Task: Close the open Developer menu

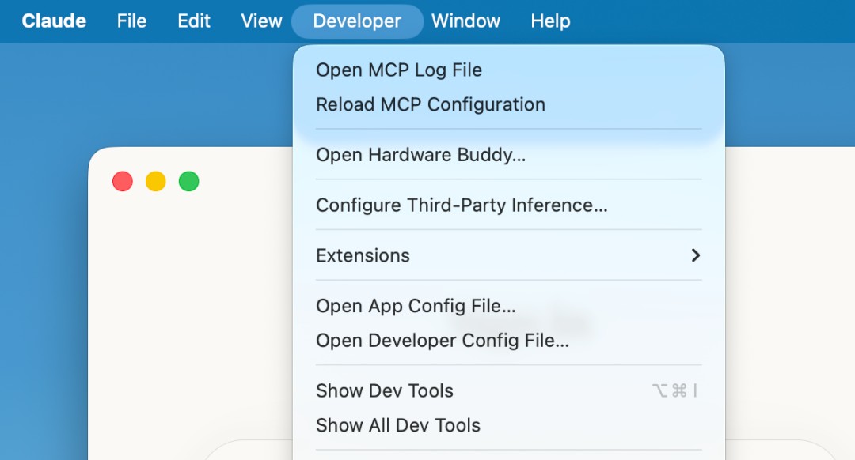Action: point(357,21)
